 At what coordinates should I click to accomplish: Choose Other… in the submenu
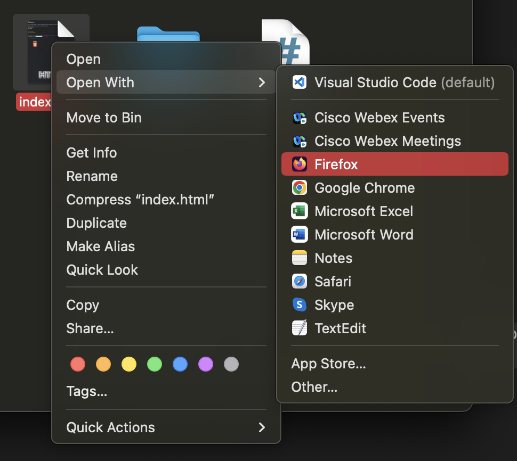coord(394,387)
